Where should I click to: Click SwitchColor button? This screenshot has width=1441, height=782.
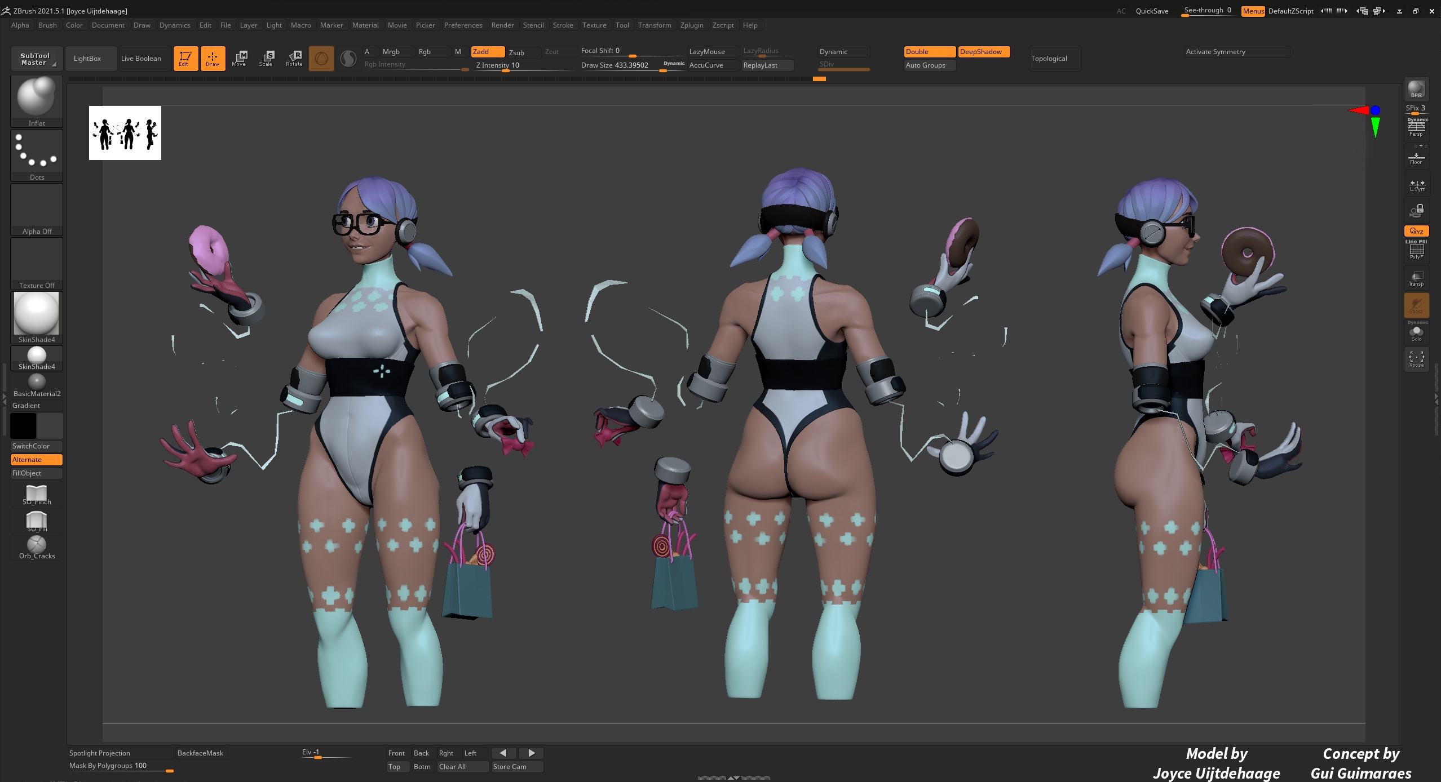pyautogui.click(x=37, y=446)
